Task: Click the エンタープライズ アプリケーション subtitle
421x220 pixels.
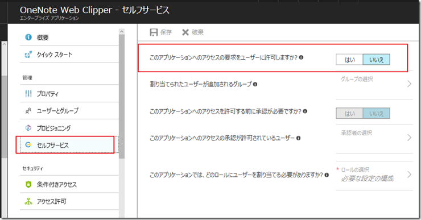Action: click(x=49, y=18)
